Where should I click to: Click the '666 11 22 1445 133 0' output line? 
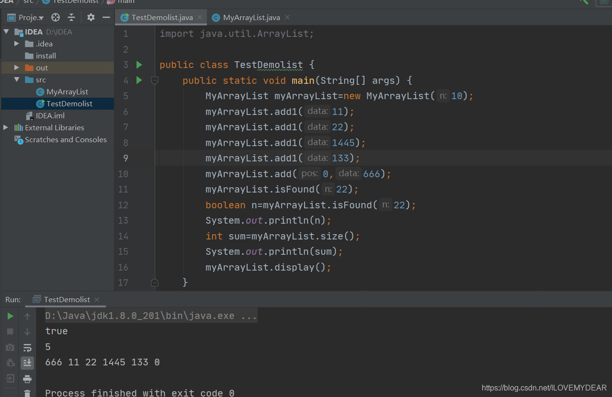pos(102,363)
